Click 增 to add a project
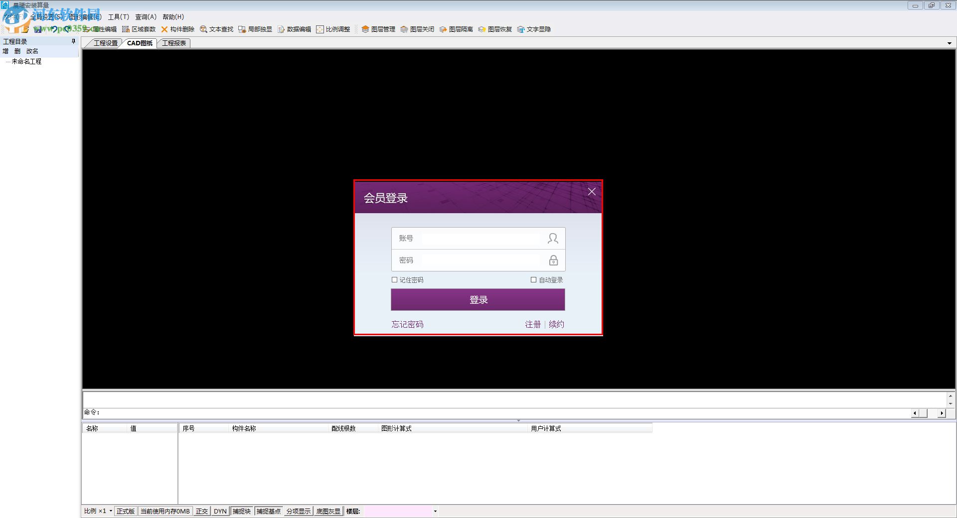Image resolution: width=957 pixels, height=518 pixels. coord(5,51)
